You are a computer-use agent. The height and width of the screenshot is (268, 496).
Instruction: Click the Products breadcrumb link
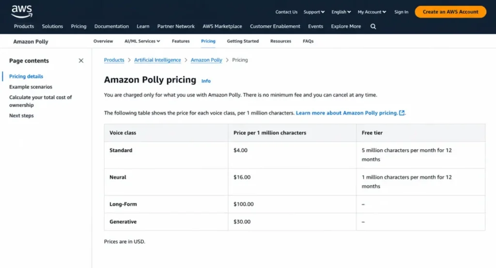pyautogui.click(x=114, y=60)
